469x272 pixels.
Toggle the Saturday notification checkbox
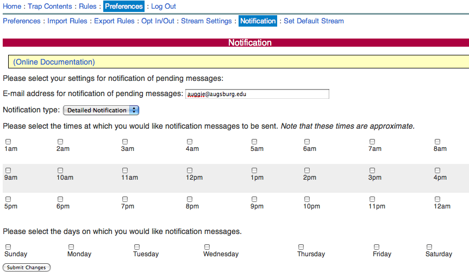coord(429,247)
